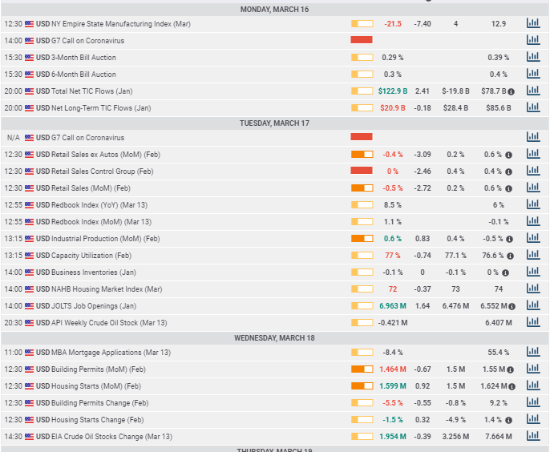Click info icon next to Industrial Production previous value
This screenshot has height=452, width=550.
pos(509,239)
